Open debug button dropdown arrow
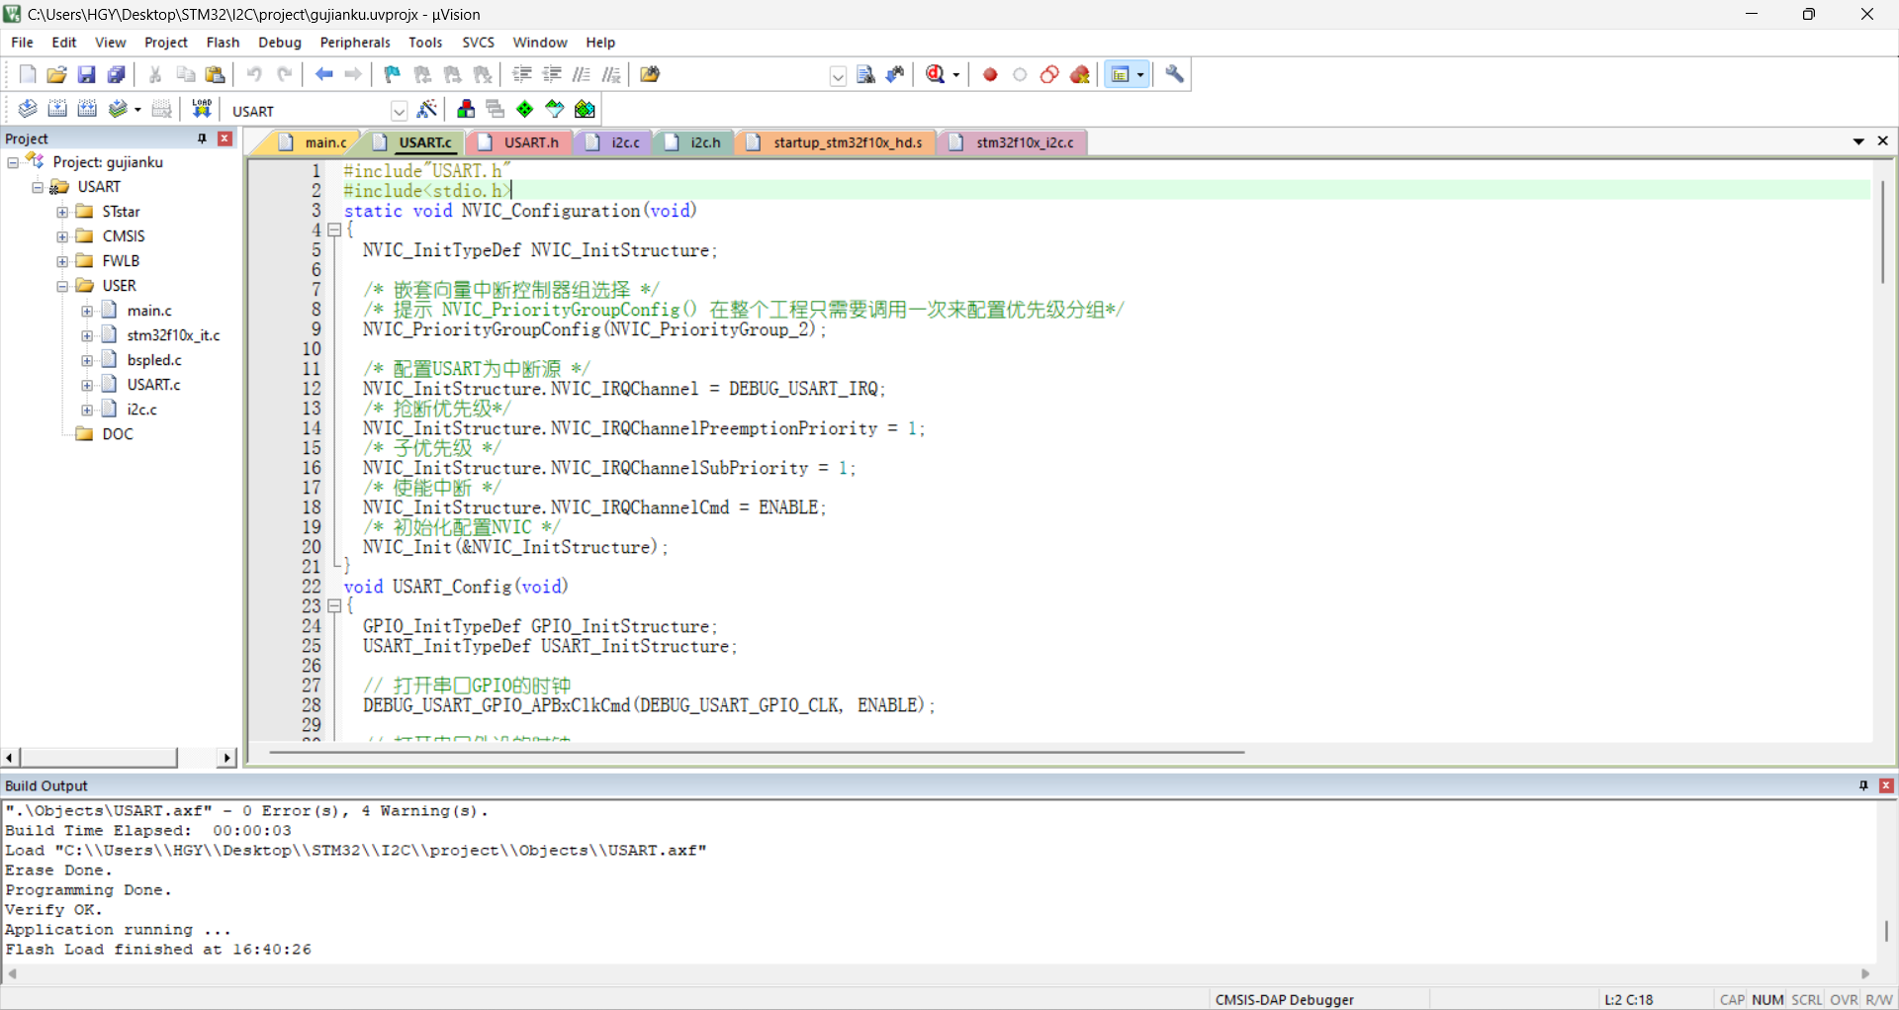The width and height of the screenshot is (1899, 1010). point(956,75)
